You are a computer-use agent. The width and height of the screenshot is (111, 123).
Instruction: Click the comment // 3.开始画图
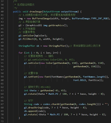27,29
